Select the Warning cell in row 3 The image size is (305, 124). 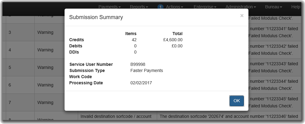point(45,32)
